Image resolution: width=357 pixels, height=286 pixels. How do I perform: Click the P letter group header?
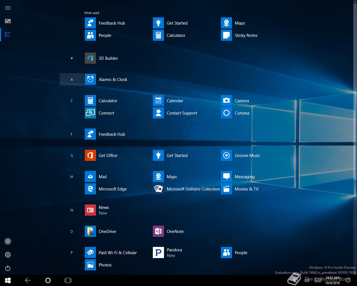tap(72, 252)
